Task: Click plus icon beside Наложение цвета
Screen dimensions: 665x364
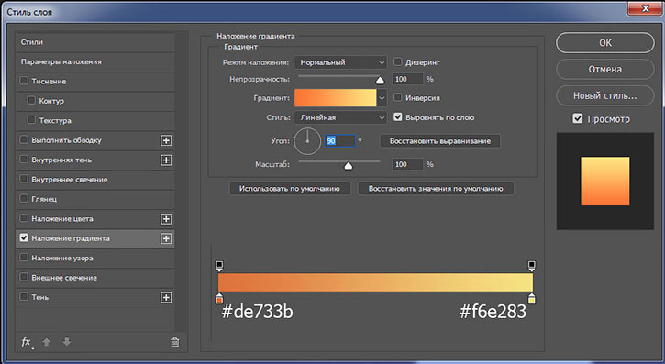Action: [x=166, y=219]
